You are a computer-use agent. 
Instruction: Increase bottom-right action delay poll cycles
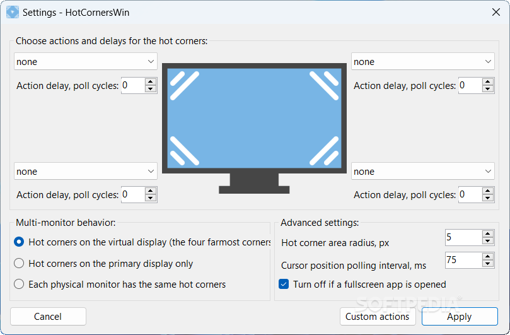click(488, 191)
